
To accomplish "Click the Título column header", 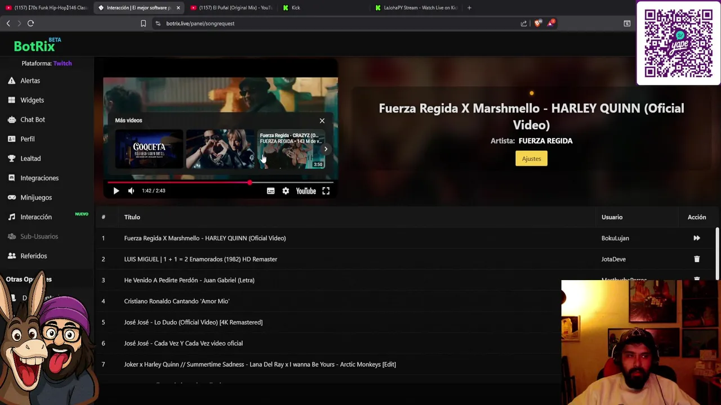I will 132,217.
